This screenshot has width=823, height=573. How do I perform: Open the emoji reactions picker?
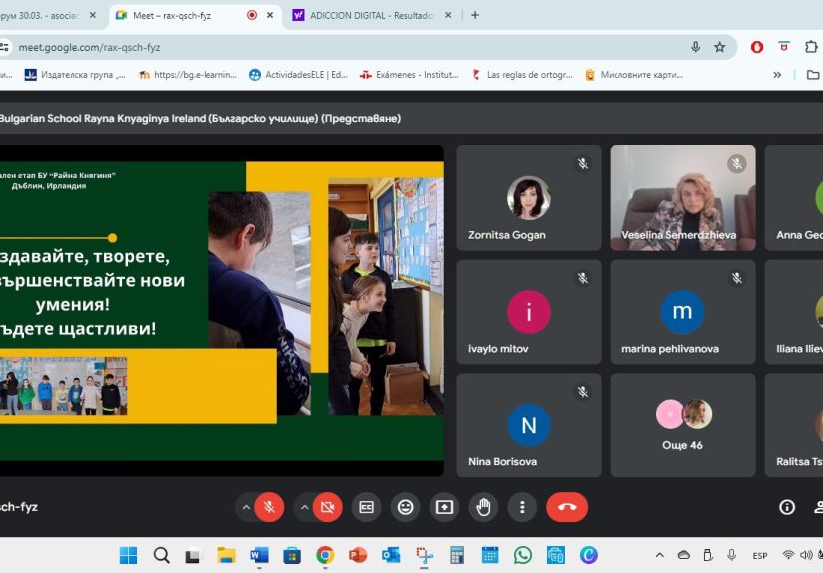tap(405, 507)
